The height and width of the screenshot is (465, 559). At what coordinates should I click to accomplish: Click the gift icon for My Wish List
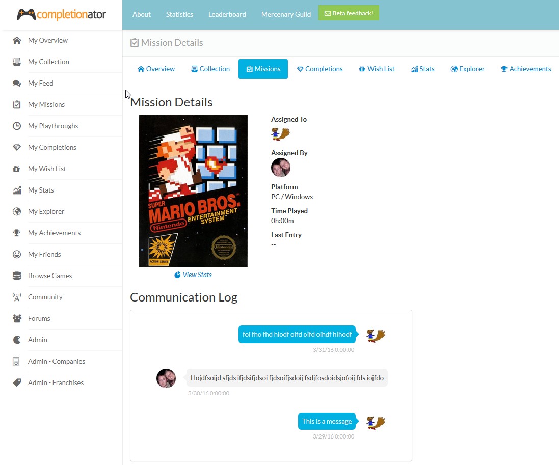(x=17, y=169)
